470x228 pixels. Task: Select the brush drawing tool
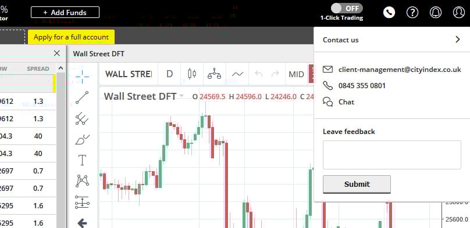point(82,139)
